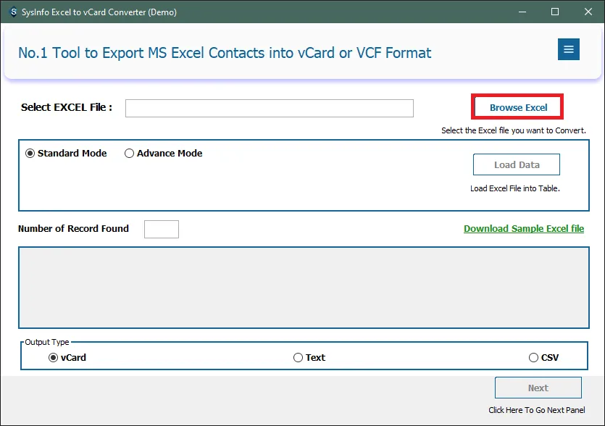The width and height of the screenshot is (605, 426).
Task: Choose vCard output type
Action: coord(54,358)
